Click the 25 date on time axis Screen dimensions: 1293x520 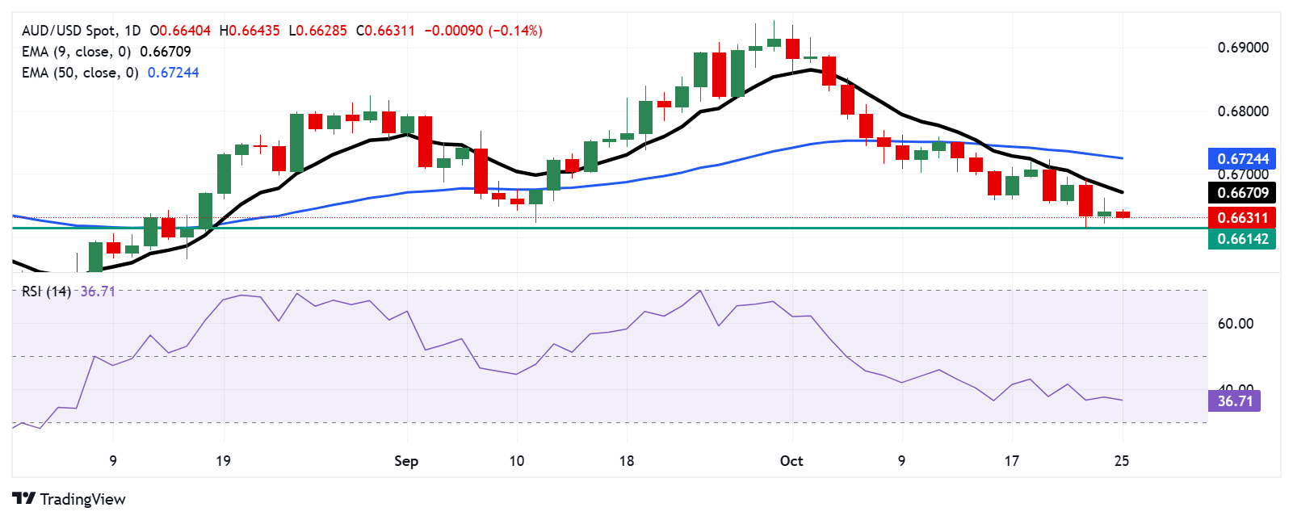tap(1122, 461)
